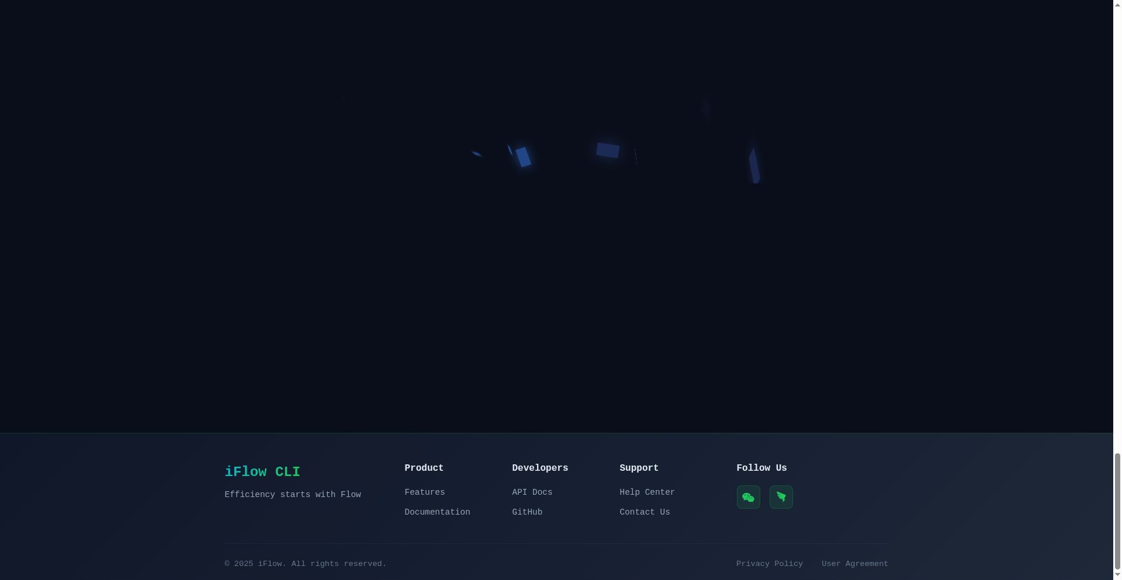Click the widest glowing blue rectangle
The width and height of the screenshot is (1122, 580).
click(x=607, y=150)
